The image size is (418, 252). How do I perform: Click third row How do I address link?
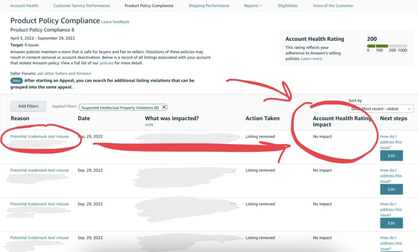391,210
